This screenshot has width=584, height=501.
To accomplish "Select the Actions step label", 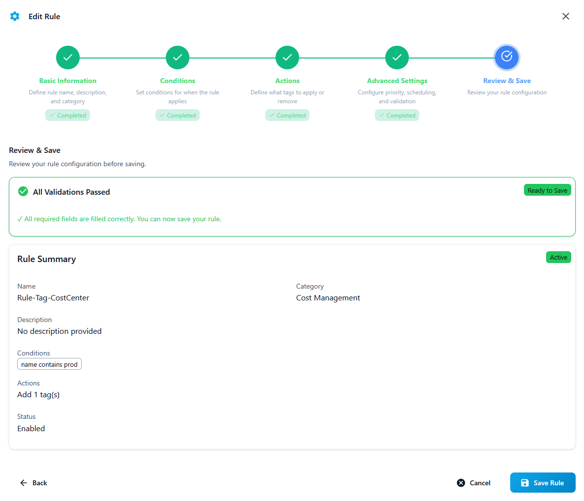I will [x=287, y=81].
